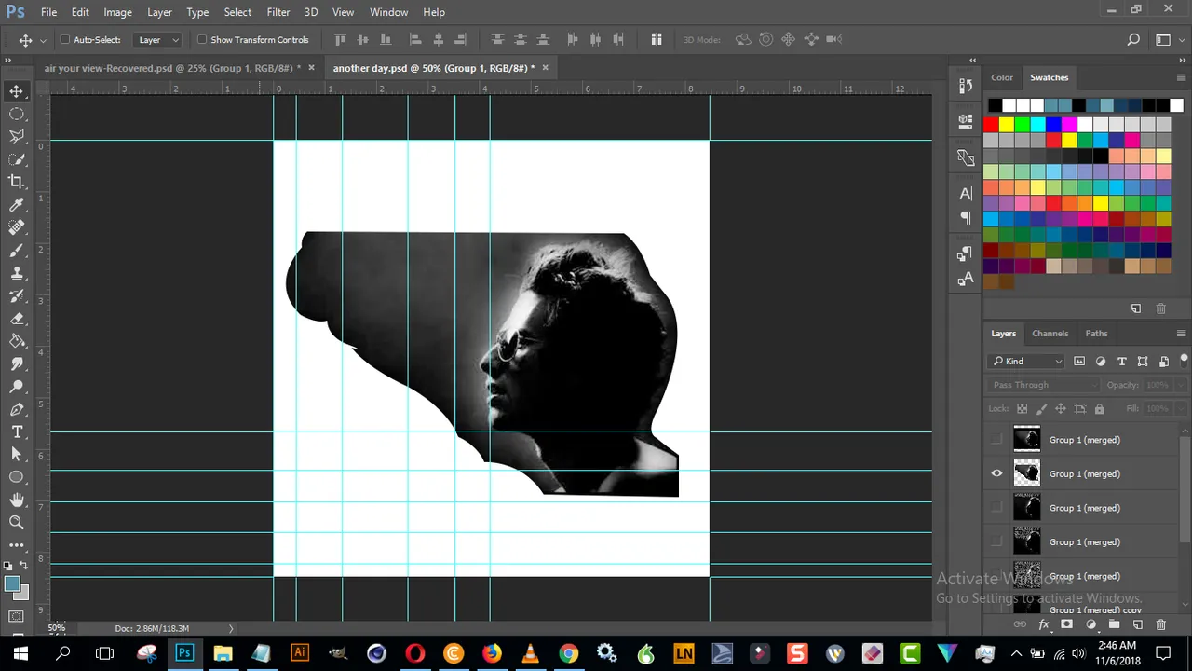Viewport: 1192px width, 671px height.
Task: Open the Filter menu
Action: coord(278,12)
